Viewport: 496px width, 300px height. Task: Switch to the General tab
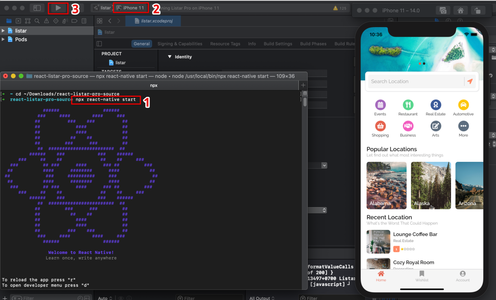(141, 44)
